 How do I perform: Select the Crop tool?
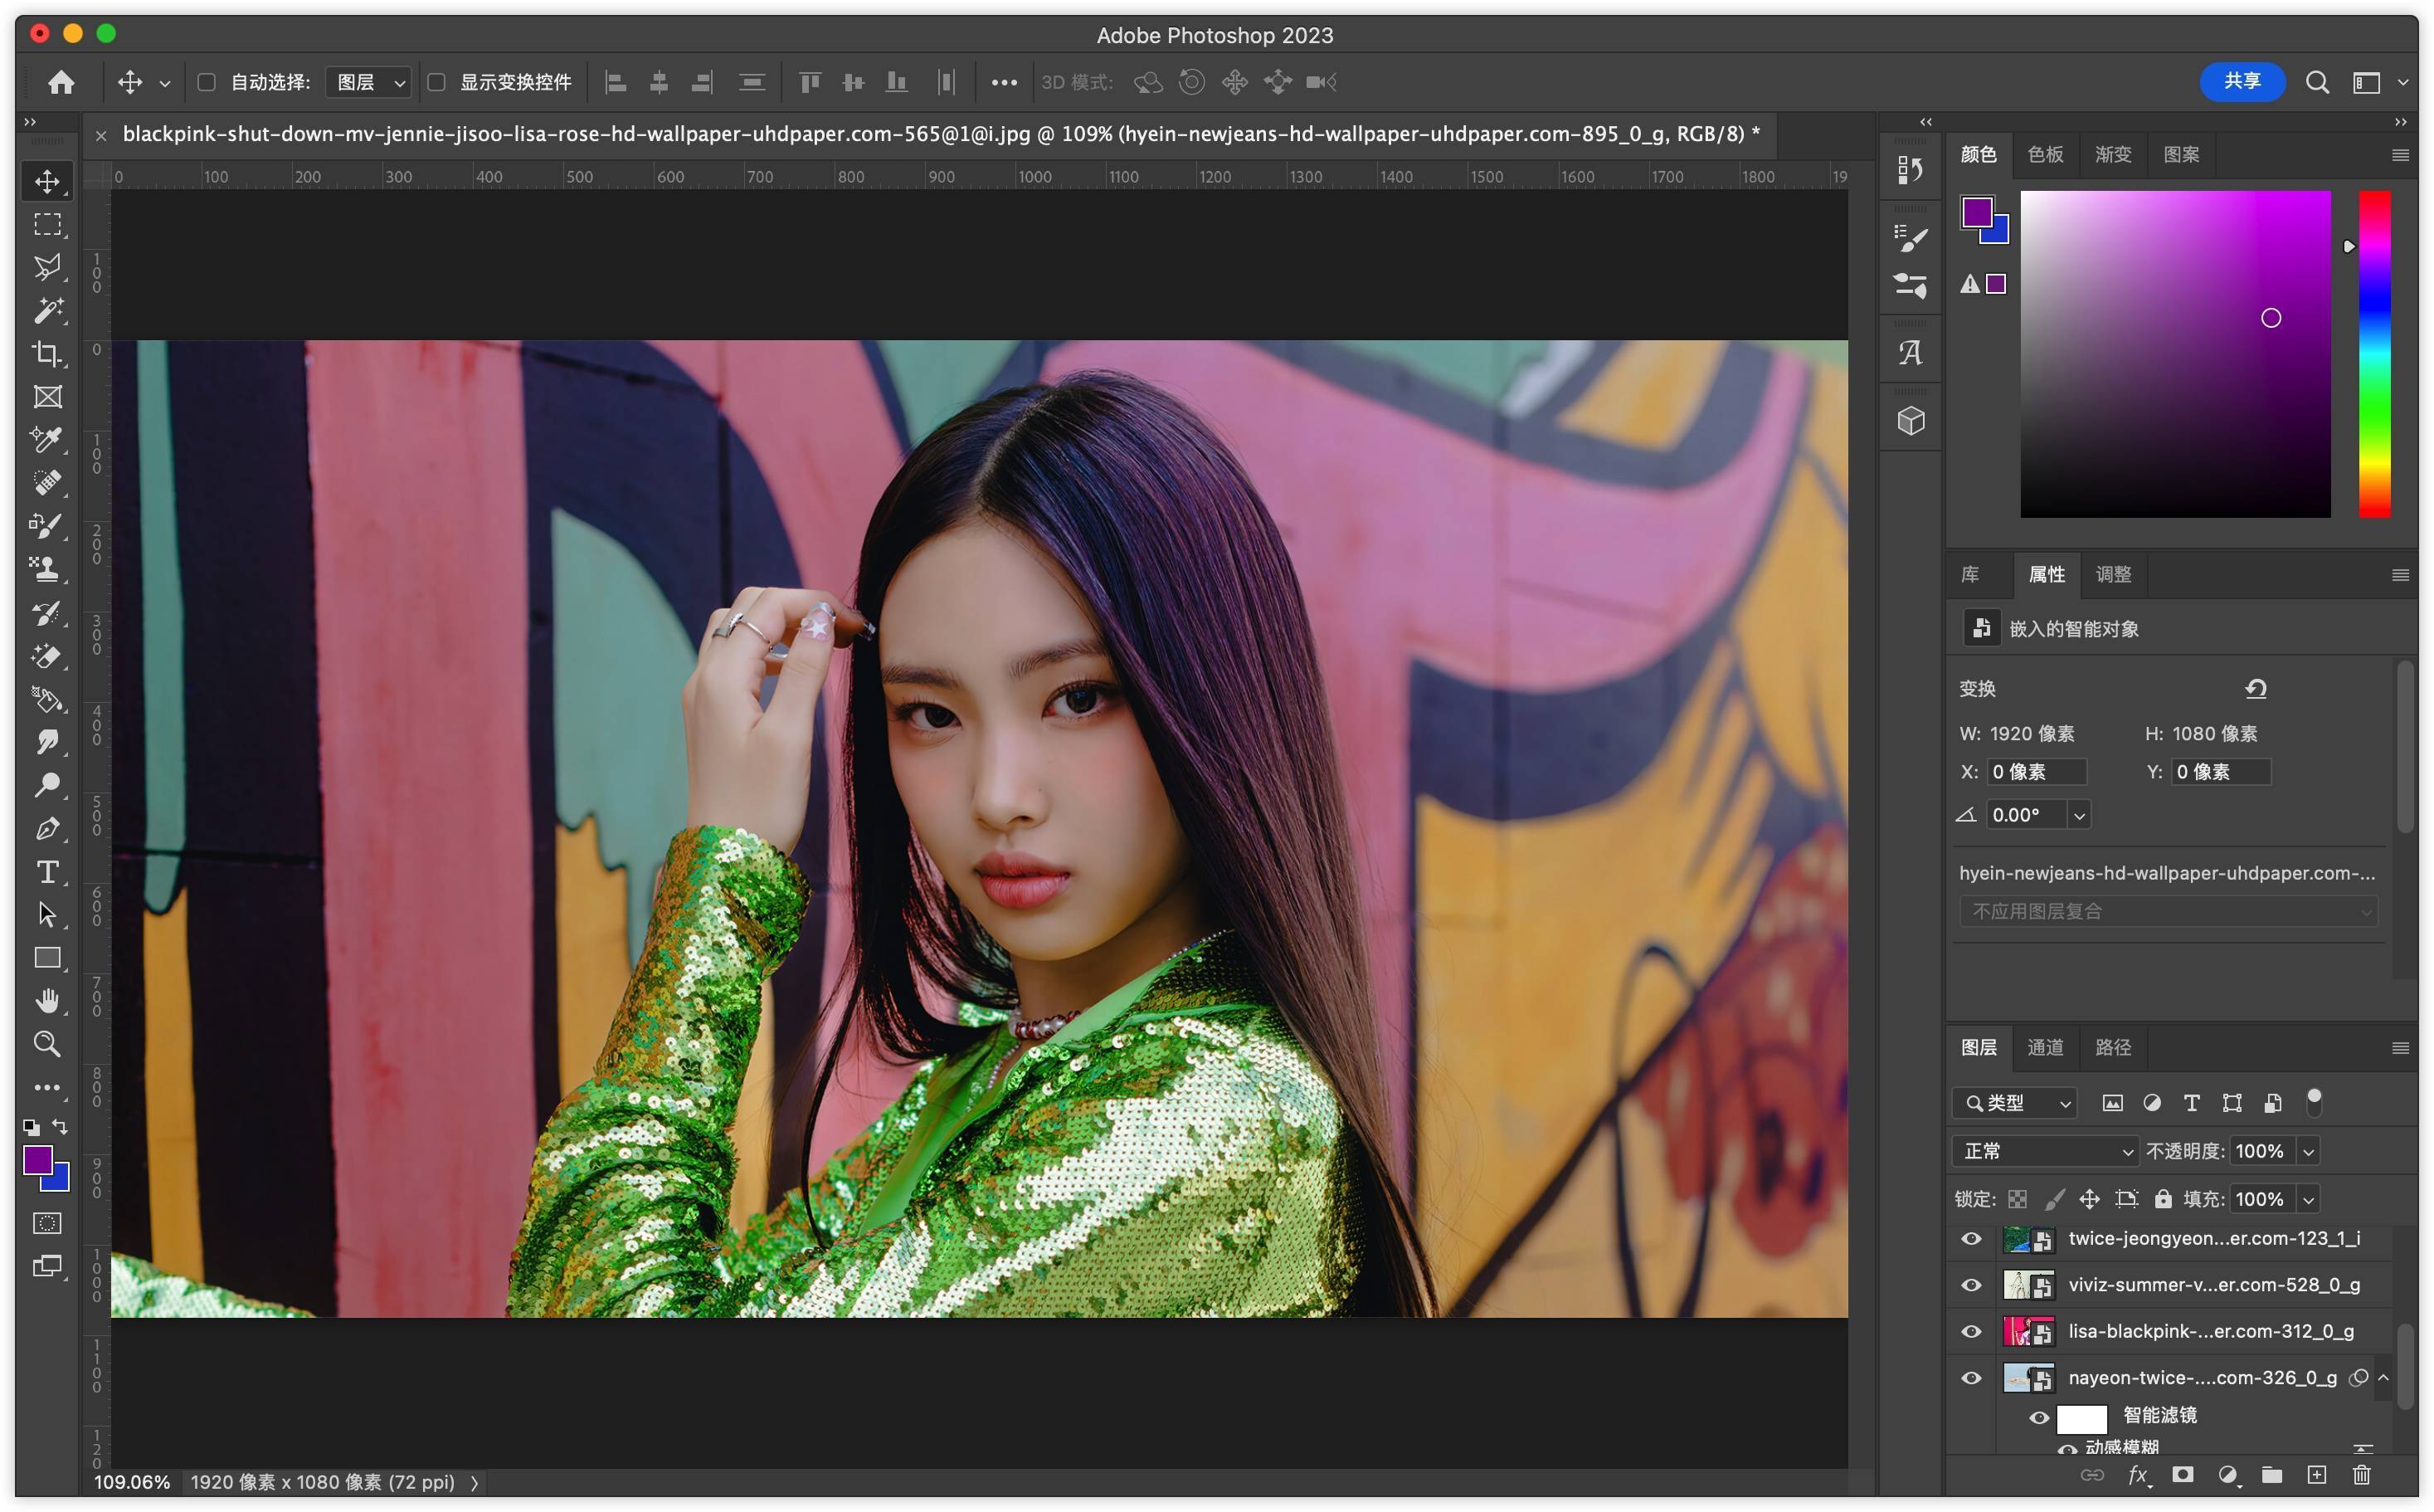point(47,353)
